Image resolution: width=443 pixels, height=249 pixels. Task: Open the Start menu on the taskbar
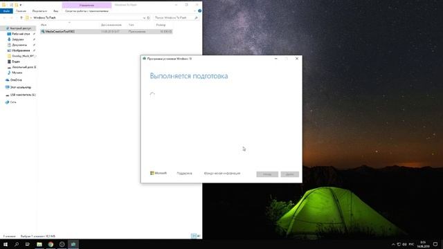click(6, 244)
